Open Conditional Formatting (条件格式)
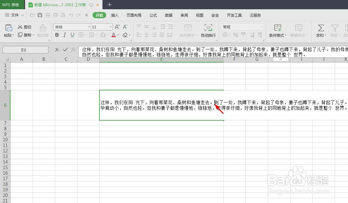Viewport: 348px width, 203px height. click(277, 31)
